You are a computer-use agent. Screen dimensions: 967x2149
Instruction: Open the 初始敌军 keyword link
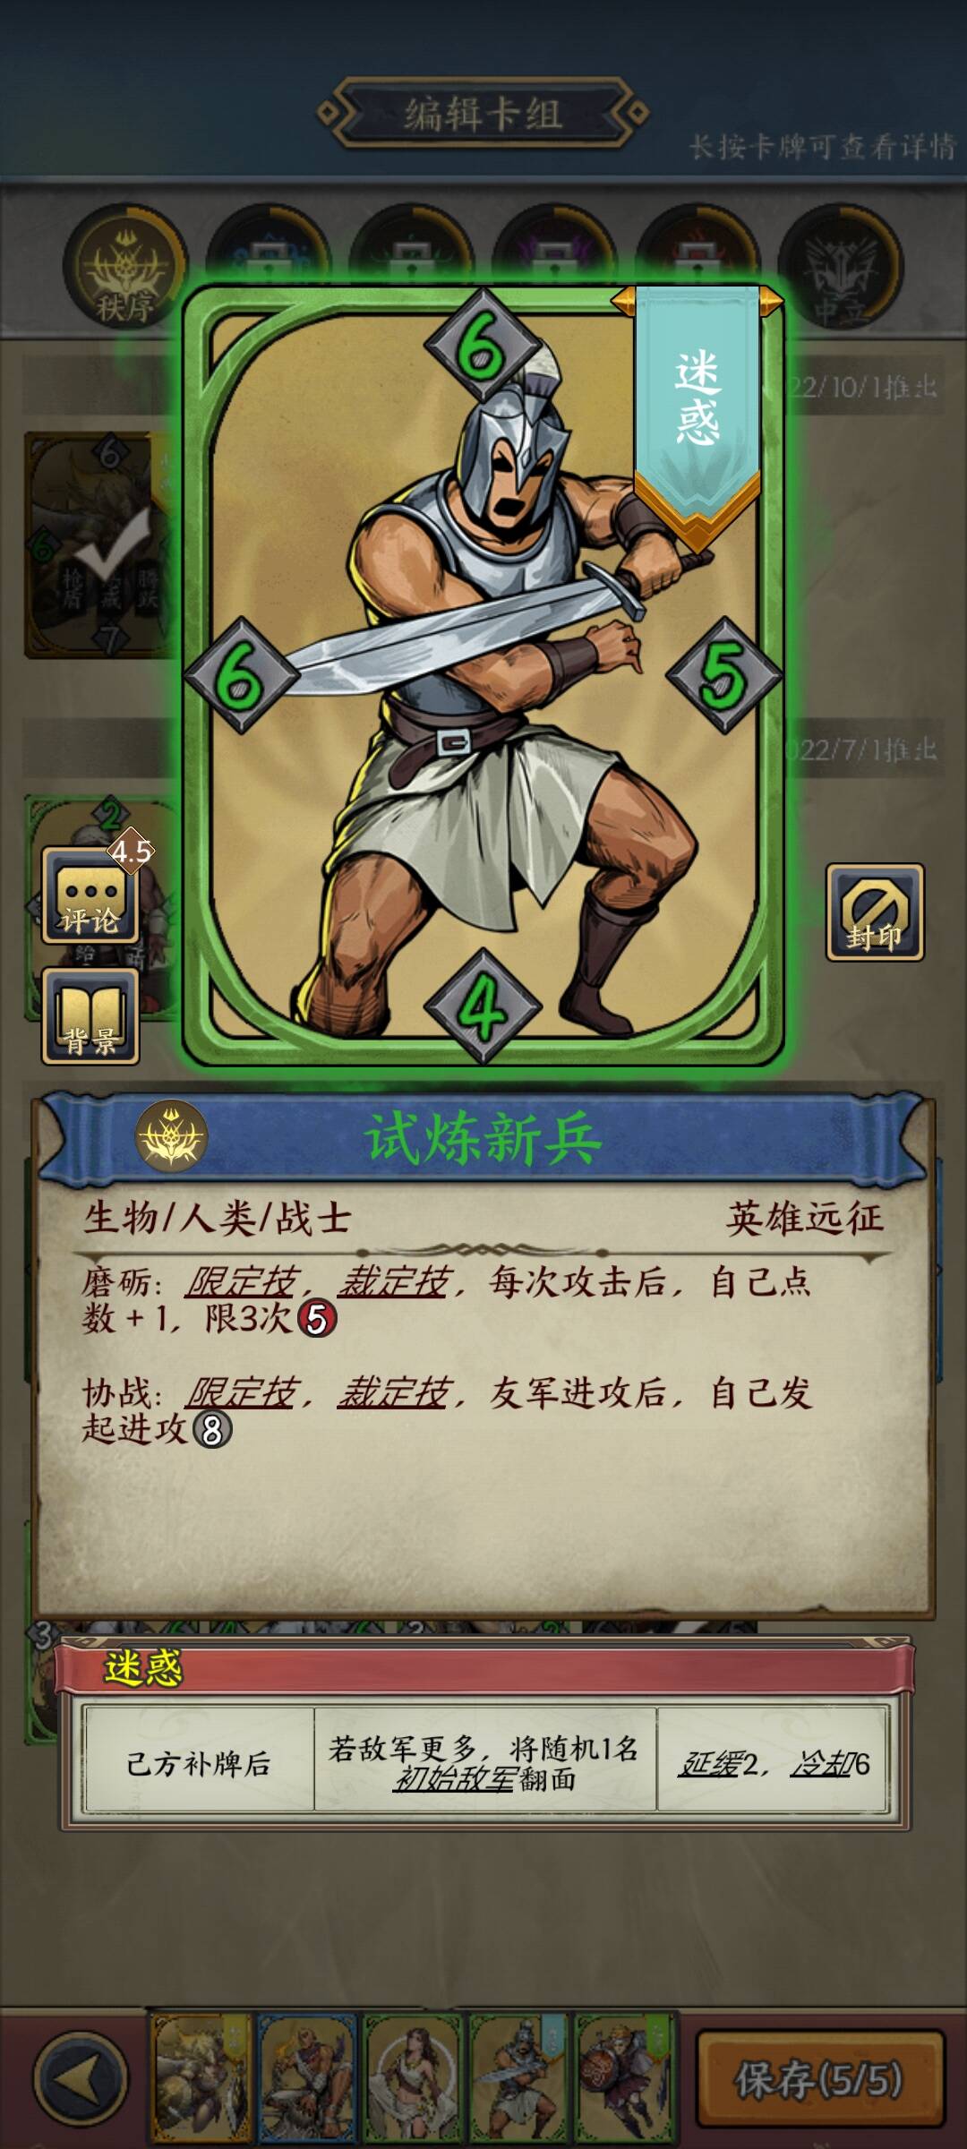pos(454,1779)
